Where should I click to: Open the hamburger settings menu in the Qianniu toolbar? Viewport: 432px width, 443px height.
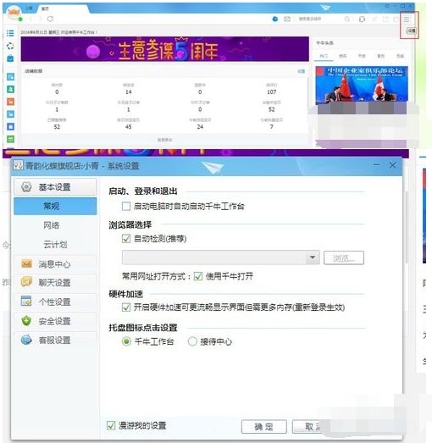coord(407,19)
